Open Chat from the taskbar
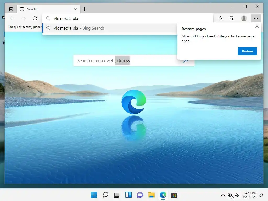268x201 pixels. (140, 195)
